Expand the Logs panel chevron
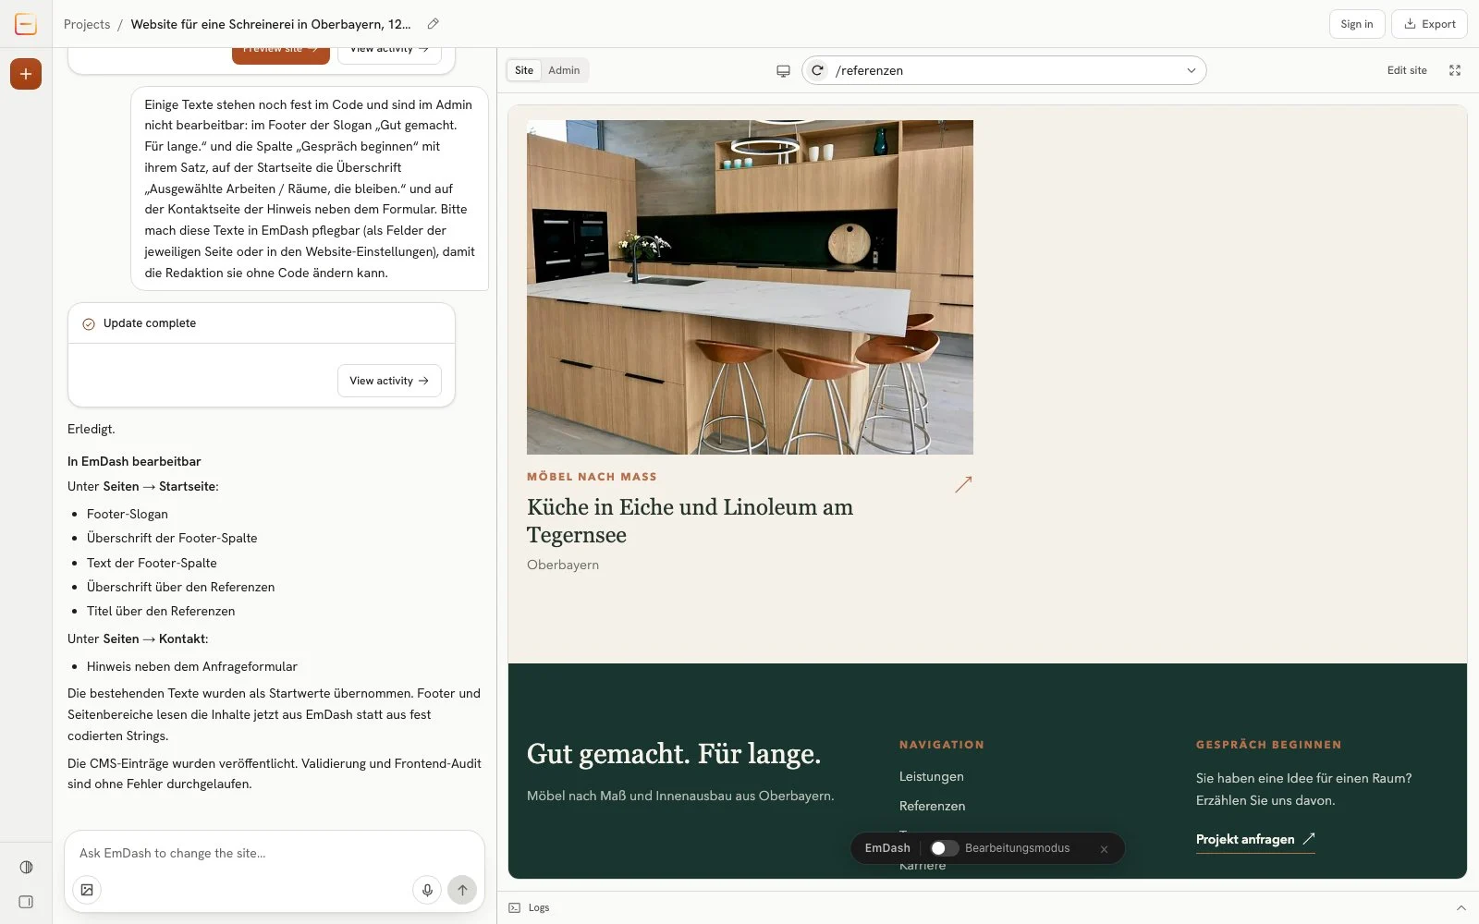Image resolution: width=1479 pixels, height=924 pixels. click(1461, 907)
